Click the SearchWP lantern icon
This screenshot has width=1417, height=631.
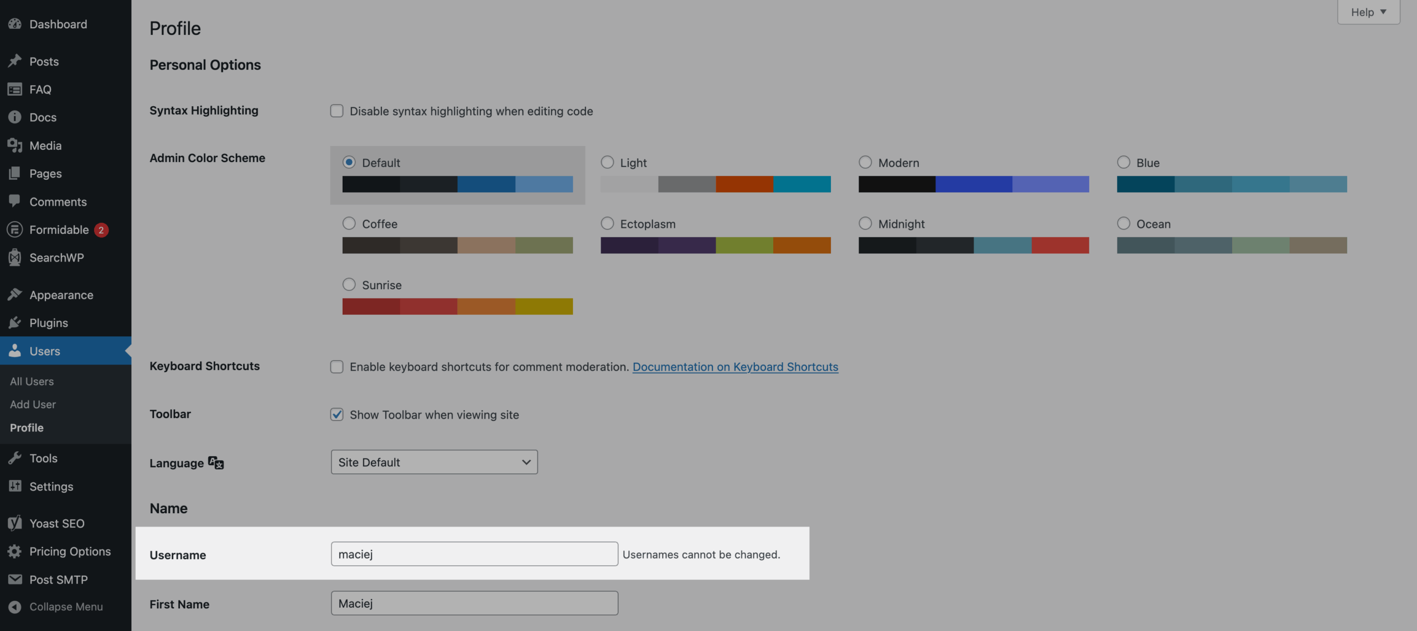click(15, 258)
